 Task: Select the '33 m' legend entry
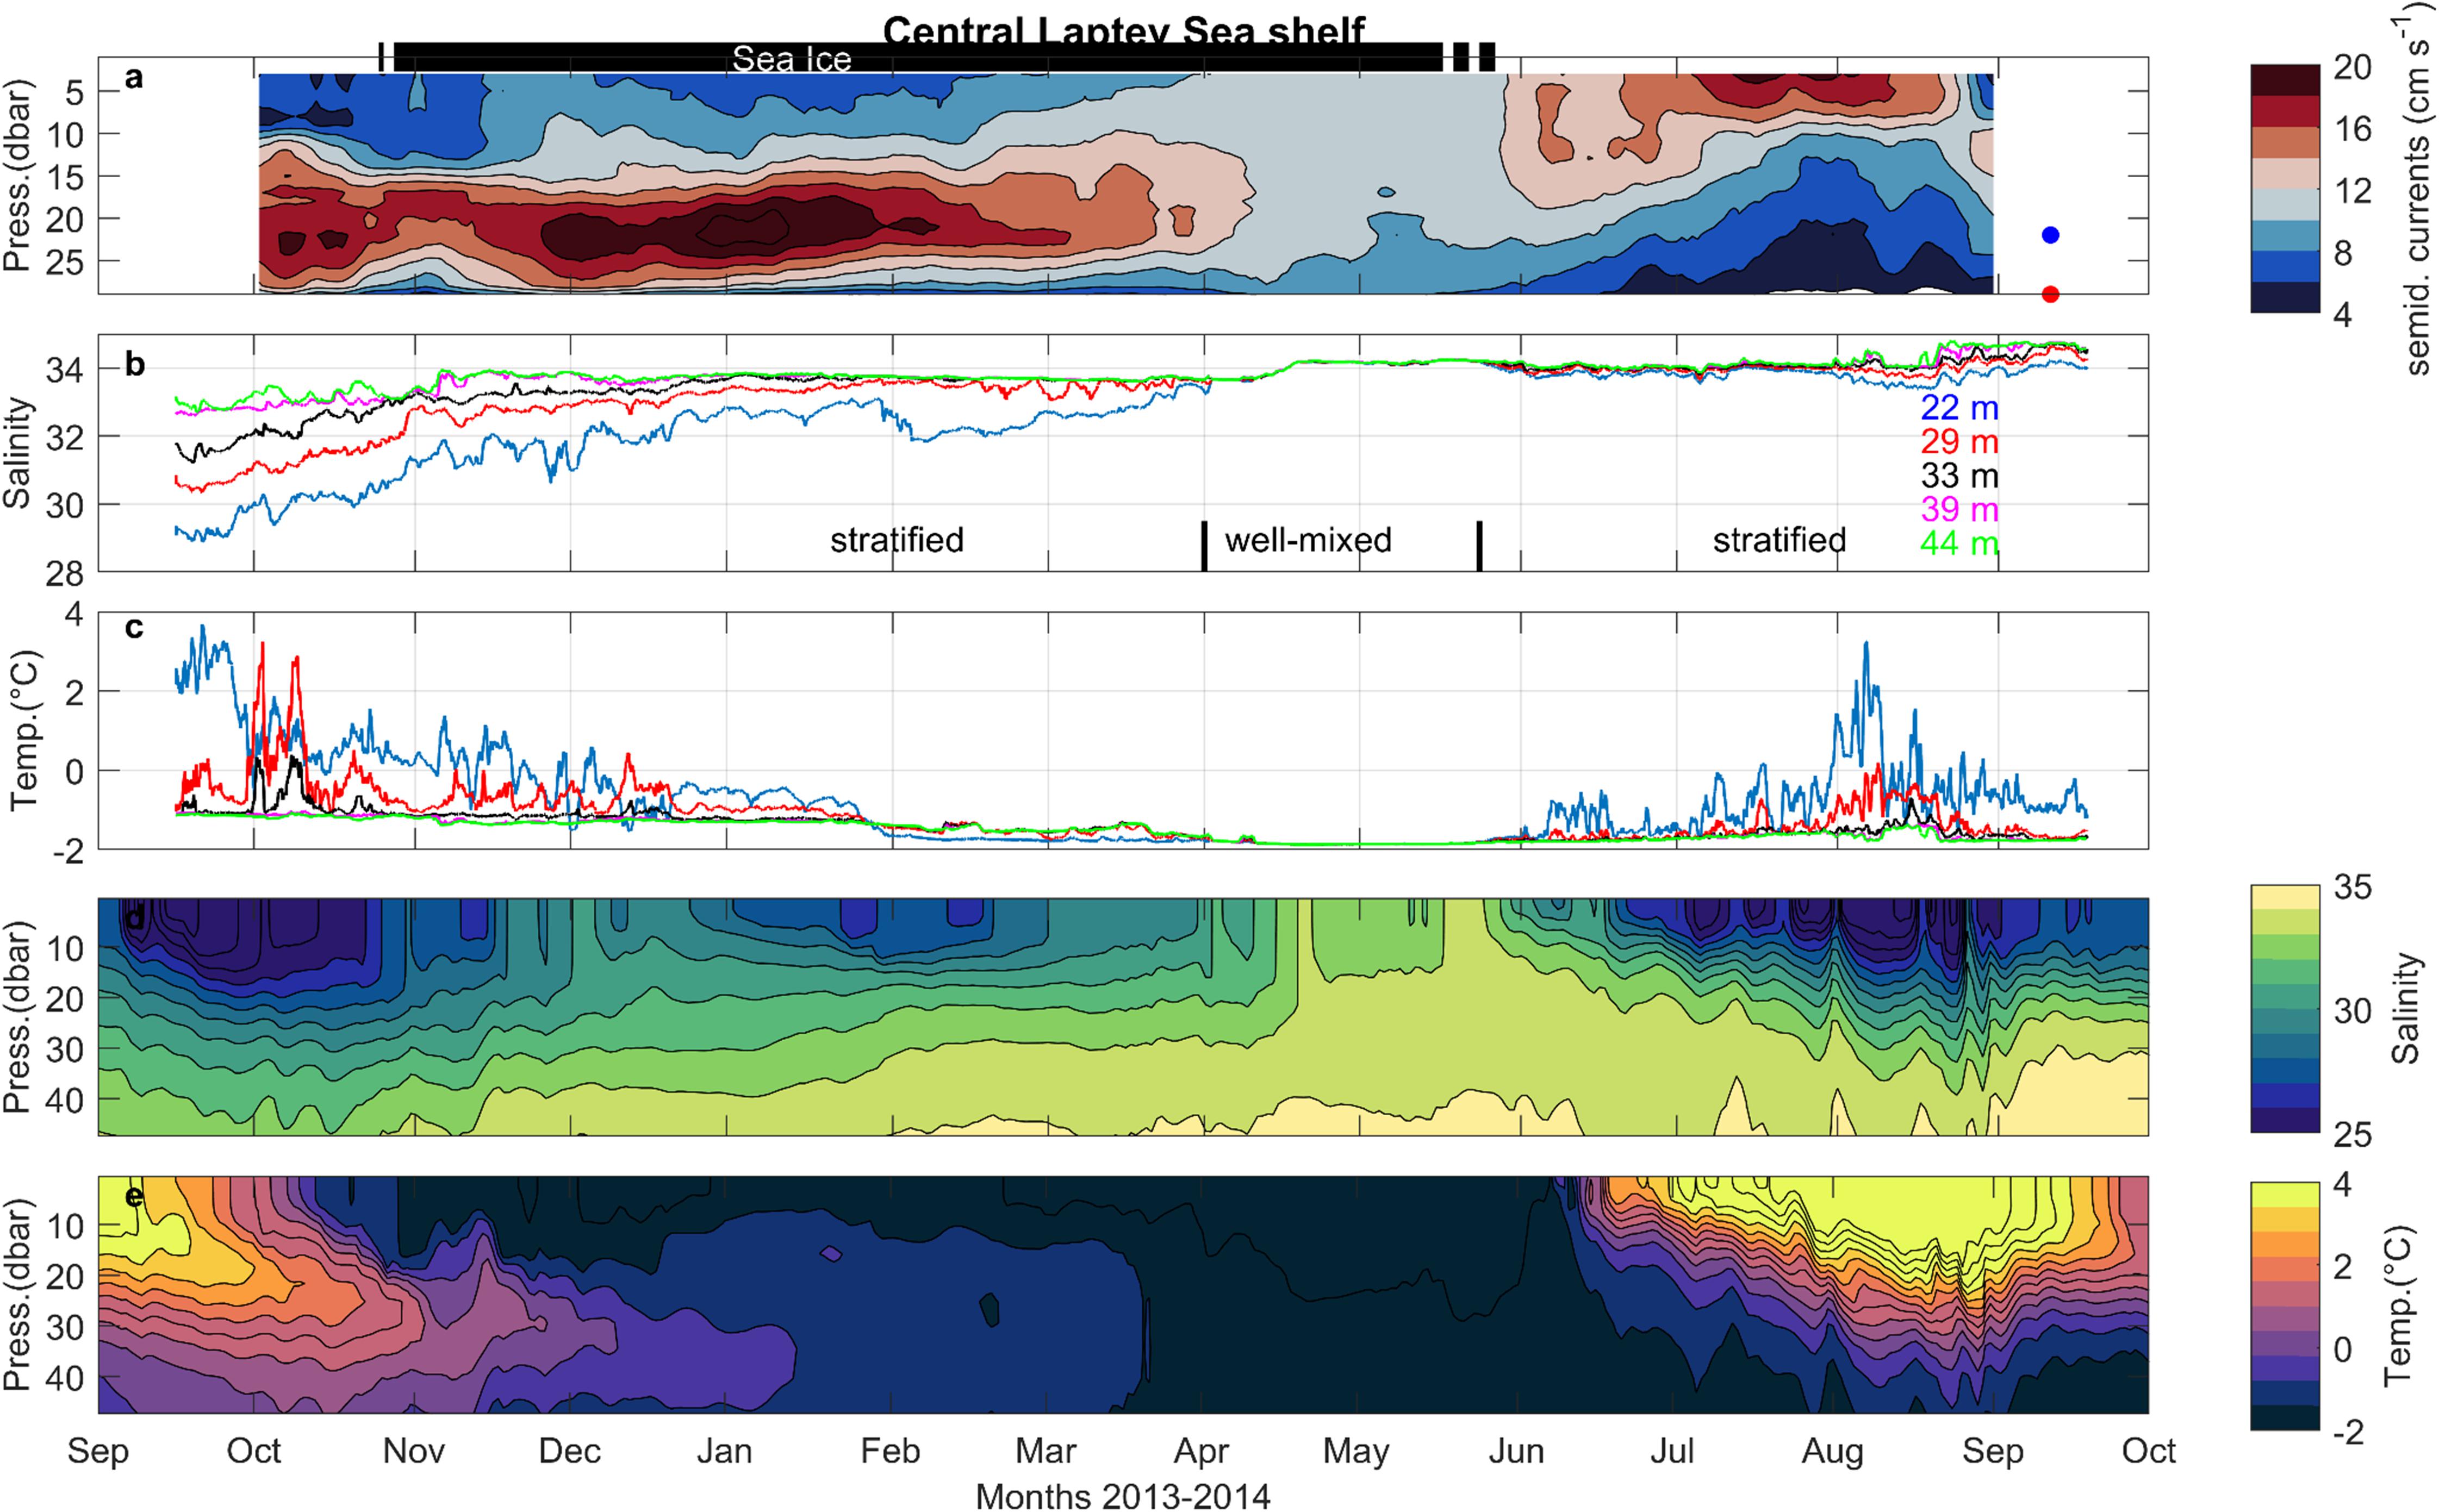pos(1959,476)
